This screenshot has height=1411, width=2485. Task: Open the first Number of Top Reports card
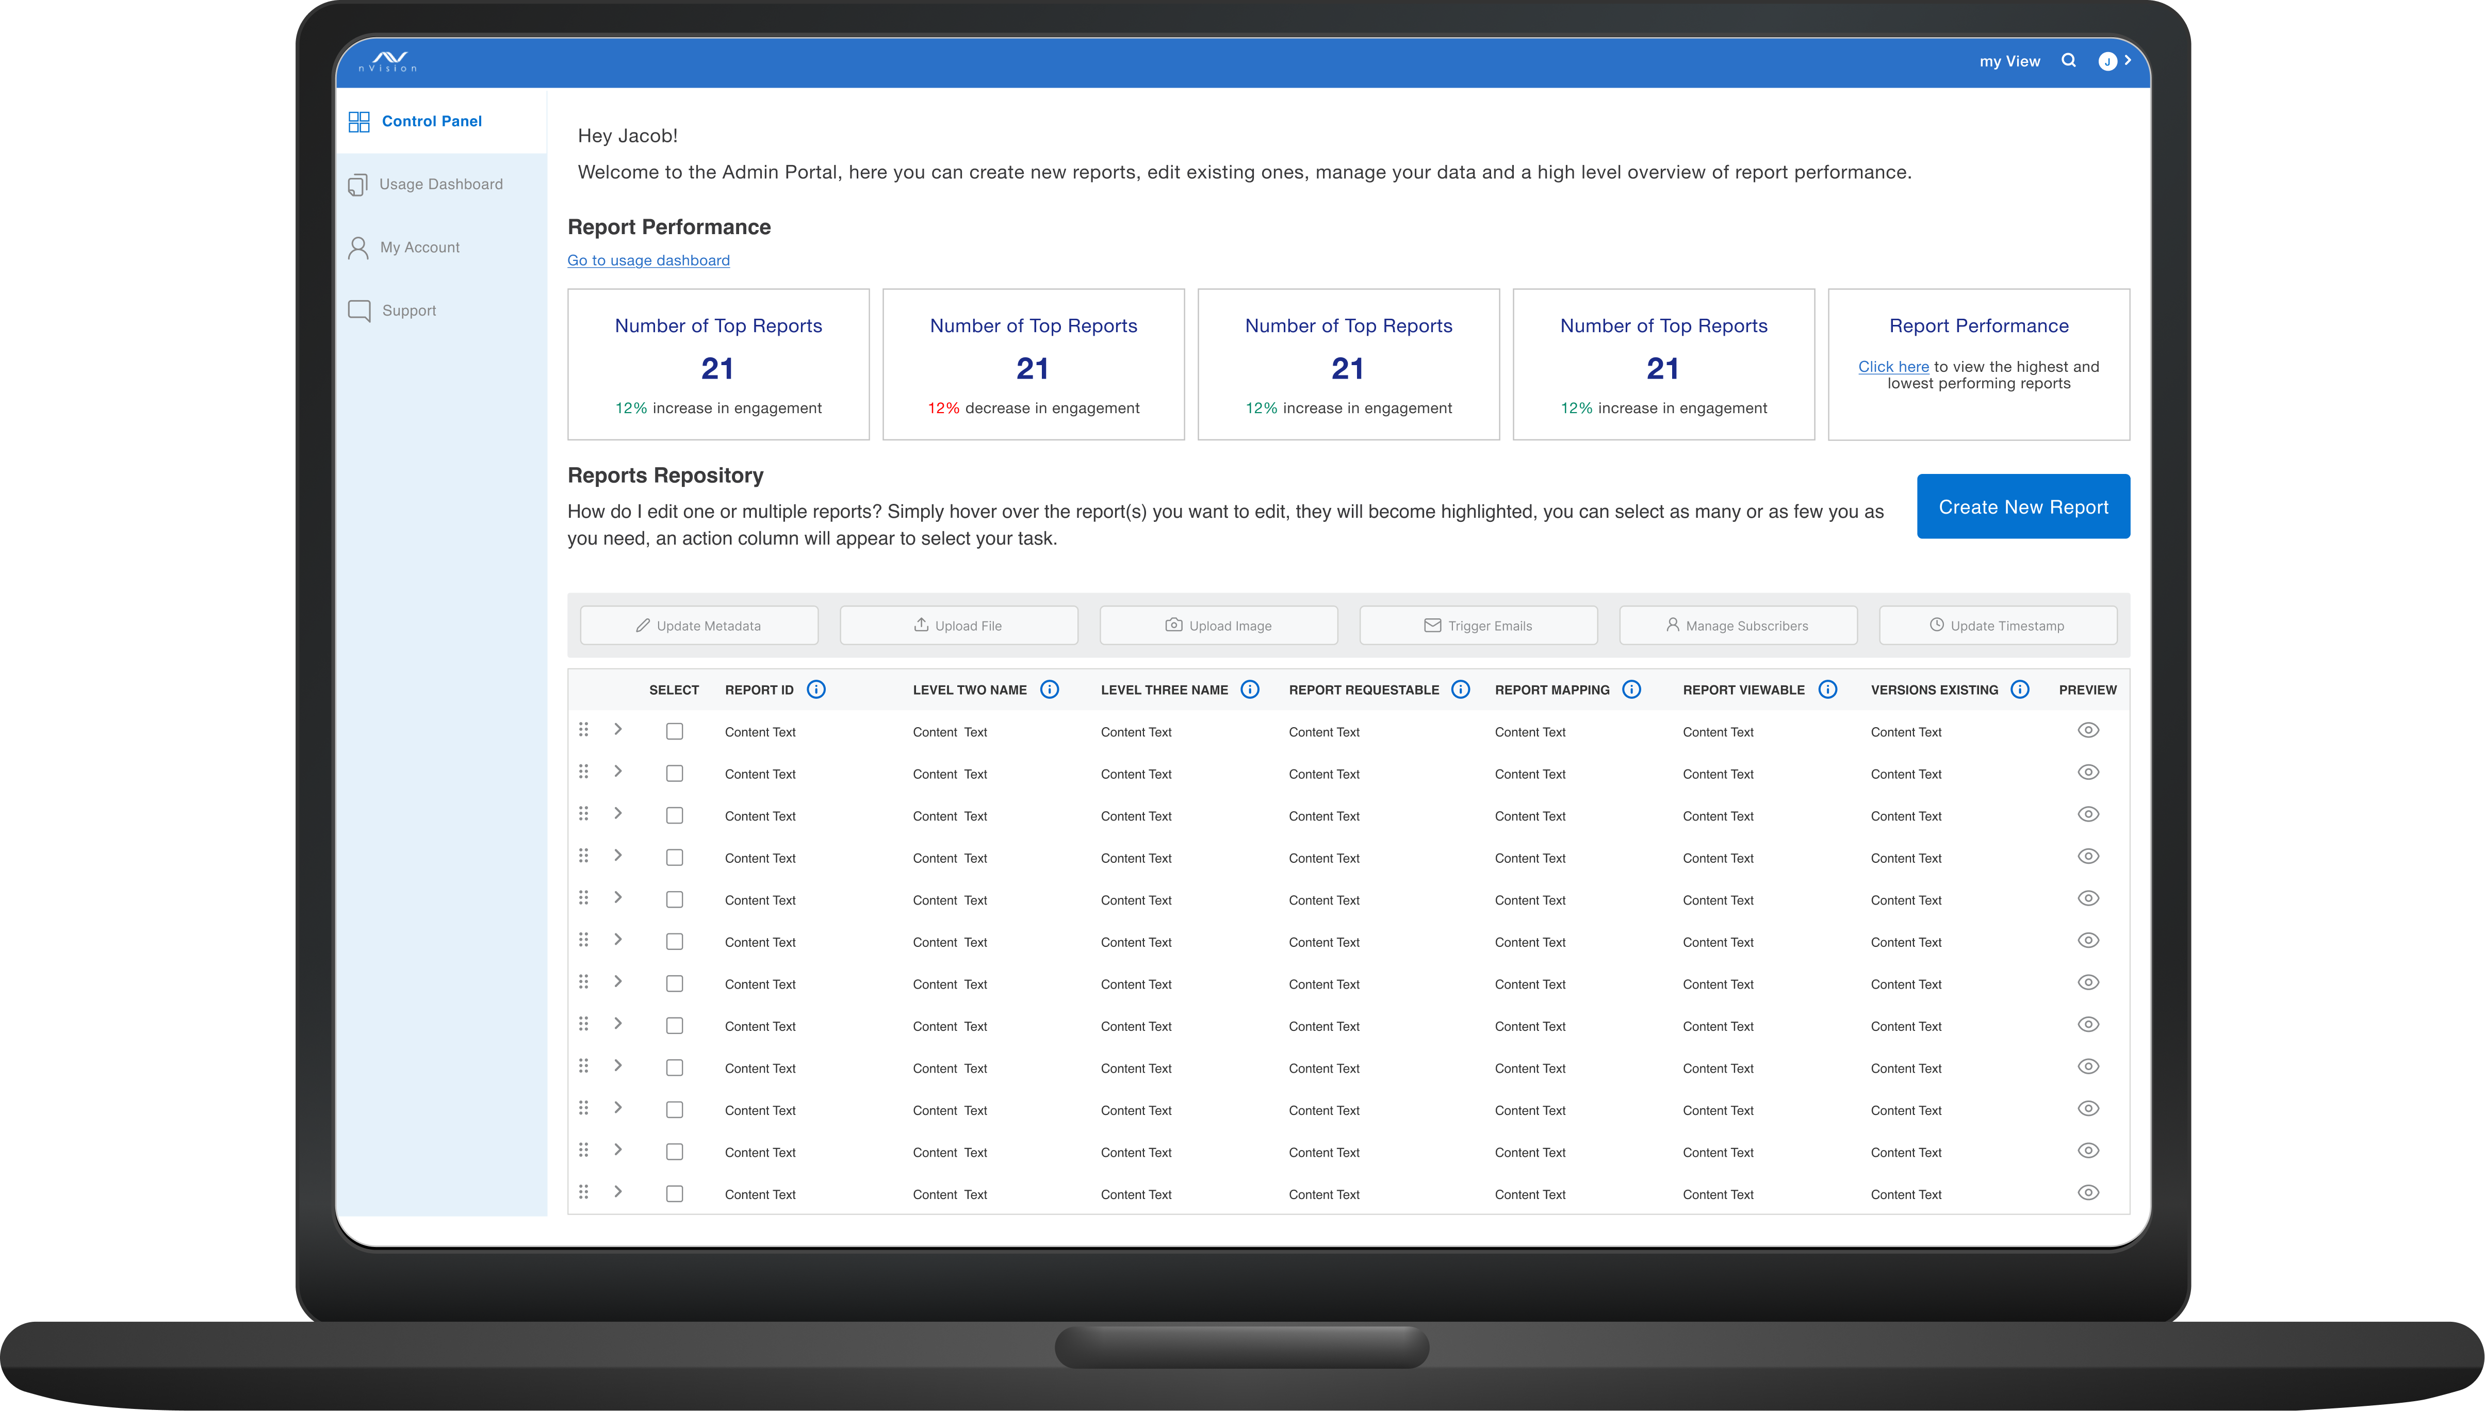tap(718, 365)
